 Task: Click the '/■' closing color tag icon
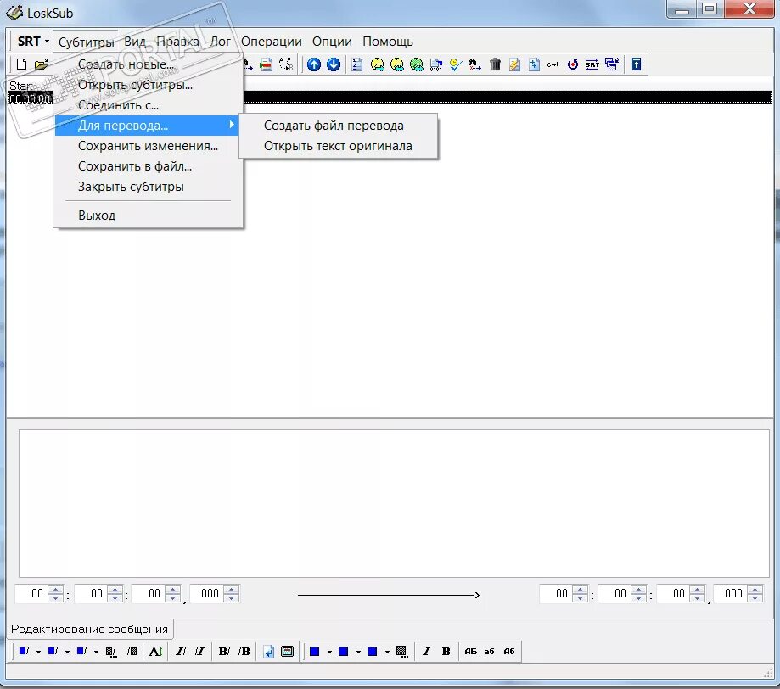(x=132, y=651)
